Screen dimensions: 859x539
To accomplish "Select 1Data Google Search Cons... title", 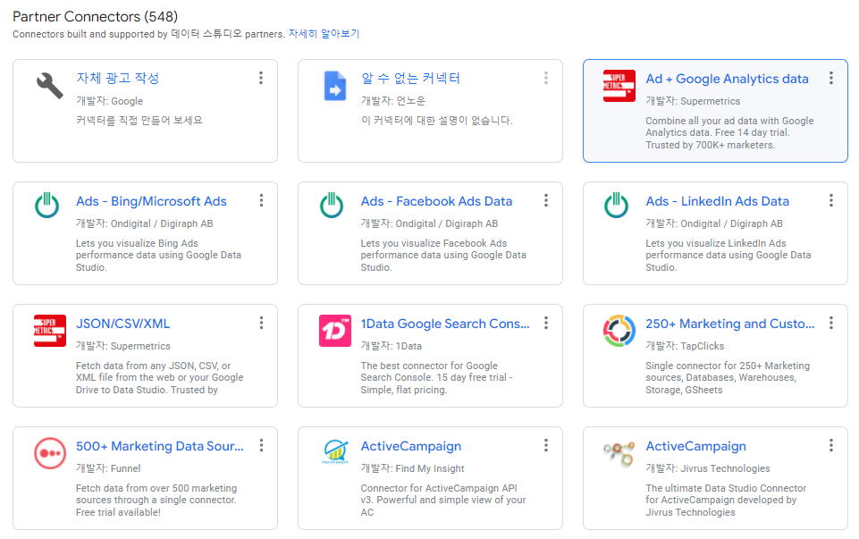I will tap(445, 324).
